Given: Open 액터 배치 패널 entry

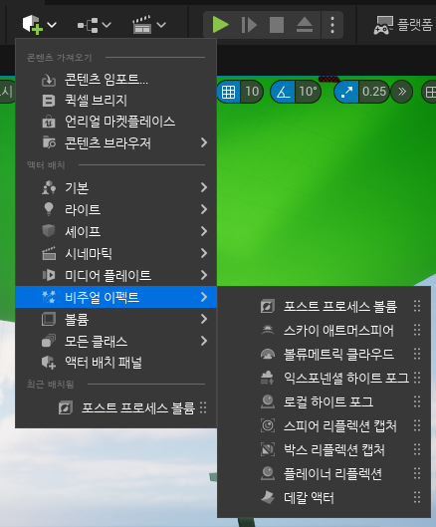Looking at the screenshot, I should (x=115, y=363).
